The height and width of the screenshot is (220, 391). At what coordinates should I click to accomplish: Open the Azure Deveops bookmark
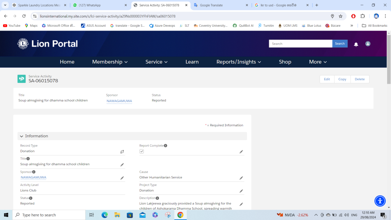click(x=162, y=26)
